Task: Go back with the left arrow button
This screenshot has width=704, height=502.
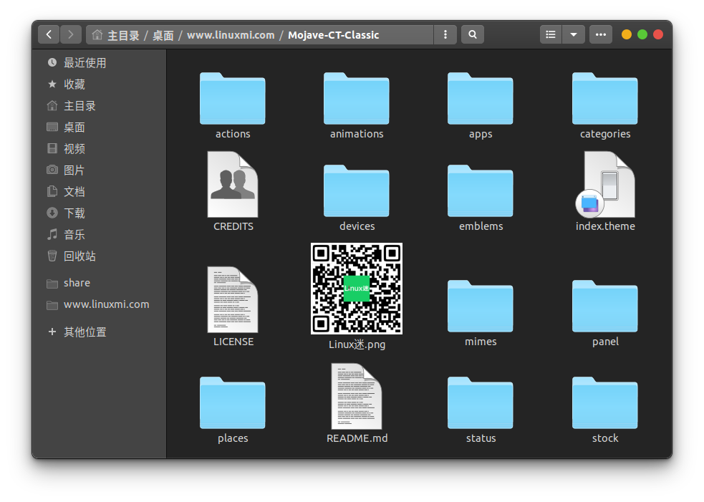Action: tap(49, 34)
